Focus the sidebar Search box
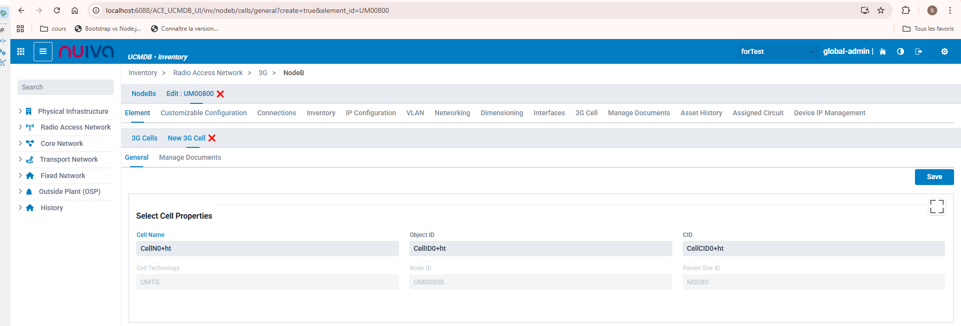Screen dimensions: 961x326 pyautogui.click(x=65, y=87)
